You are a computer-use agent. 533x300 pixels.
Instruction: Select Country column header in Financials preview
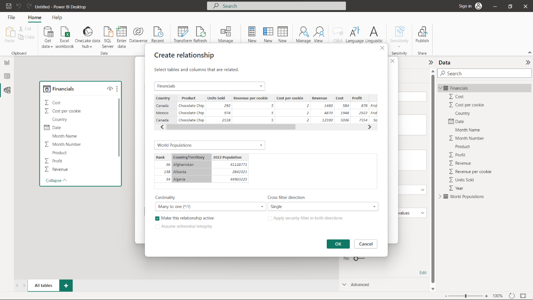(x=165, y=98)
